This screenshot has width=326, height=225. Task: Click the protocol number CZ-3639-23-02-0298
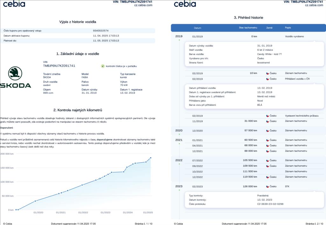click(270, 204)
